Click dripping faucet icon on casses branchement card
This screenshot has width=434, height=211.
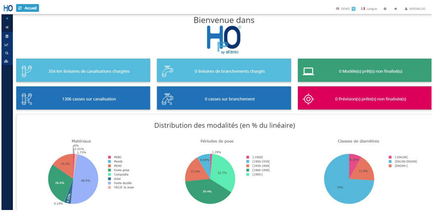point(168,99)
